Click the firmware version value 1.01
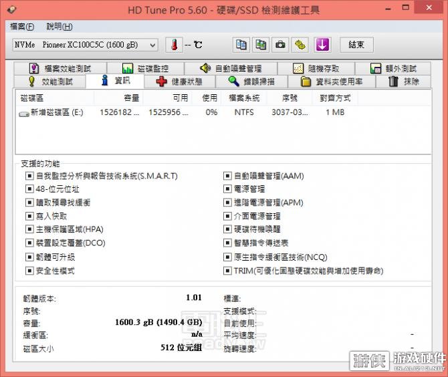The width and height of the screenshot is (448, 377). click(194, 297)
